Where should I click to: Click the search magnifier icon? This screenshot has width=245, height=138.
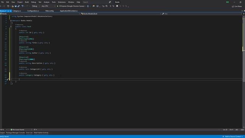tap(110, 2)
